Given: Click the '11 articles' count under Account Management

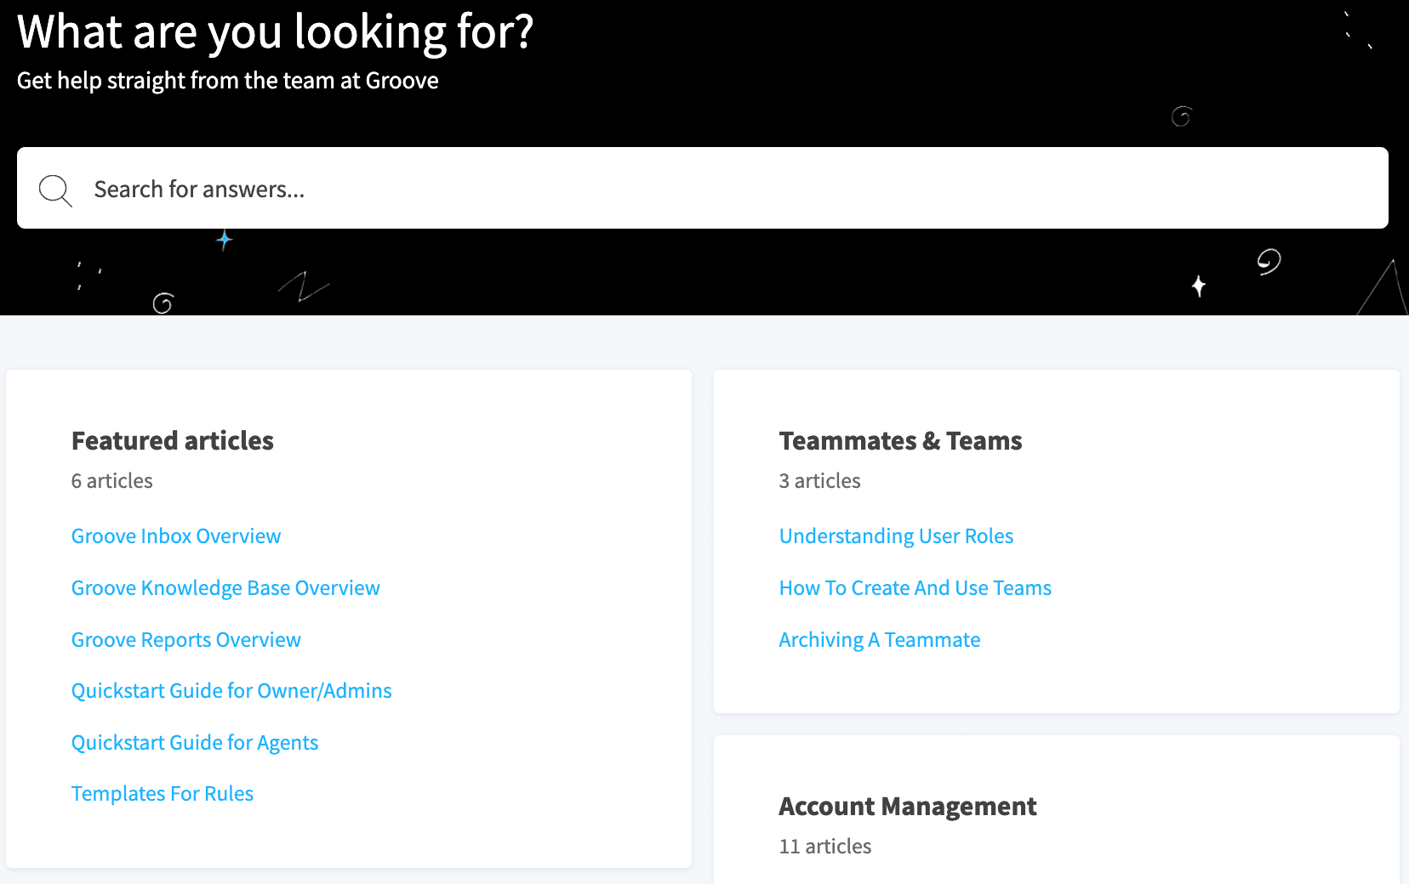Looking at the screenshot, I should 824,846.
